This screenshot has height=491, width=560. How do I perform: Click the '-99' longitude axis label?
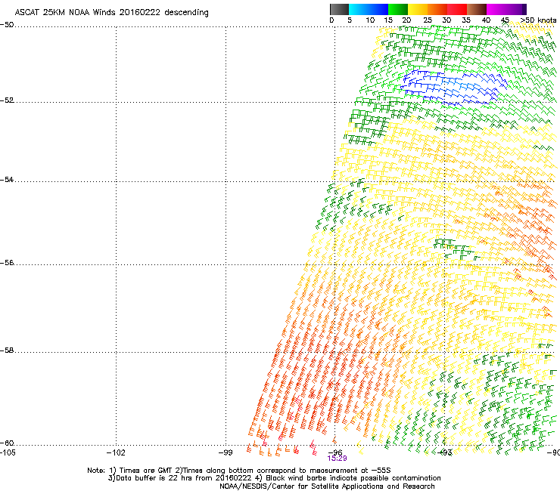226,452
